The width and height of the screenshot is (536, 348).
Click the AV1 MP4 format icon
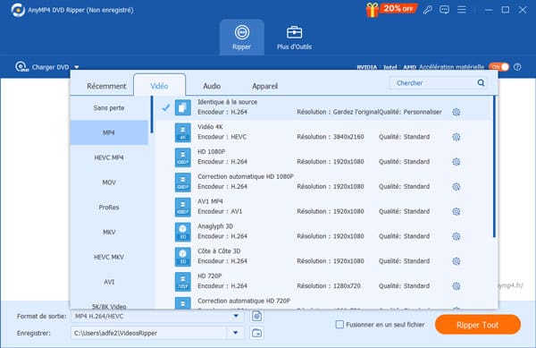pyautogui.click(x=183, y=207)
